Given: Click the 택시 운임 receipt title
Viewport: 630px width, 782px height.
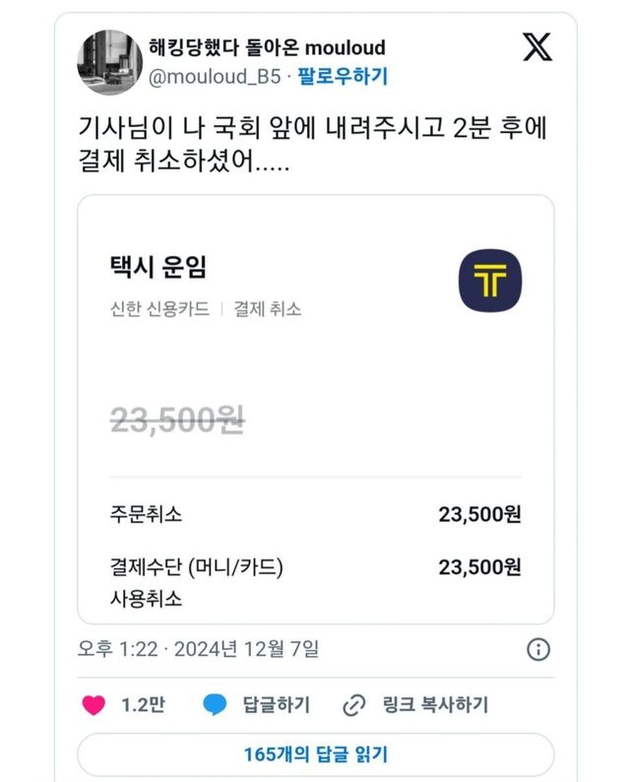Looking at the screenshot, I should 158,268.
